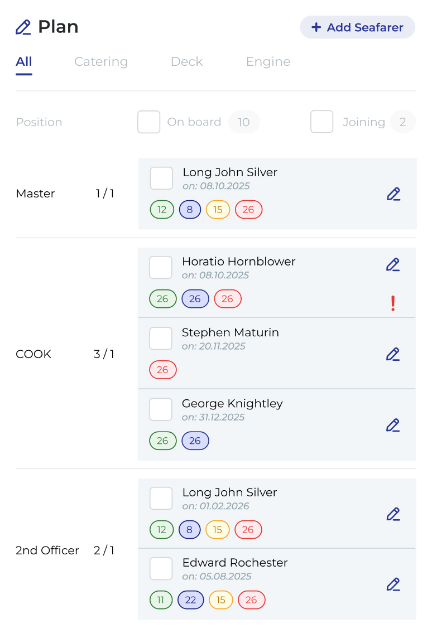The width and height of the screenshot is (432, 638).
Task: Click the Add Seafarer button
Action: click(x=358, y=27)
